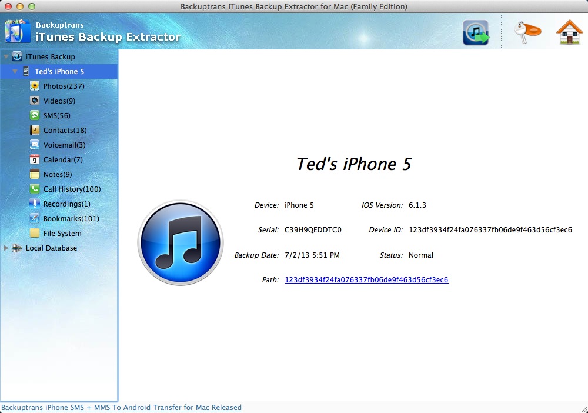Screen dimensions: 588x413
Task: Click the green Call History phone icon
Action: point(35,189)
